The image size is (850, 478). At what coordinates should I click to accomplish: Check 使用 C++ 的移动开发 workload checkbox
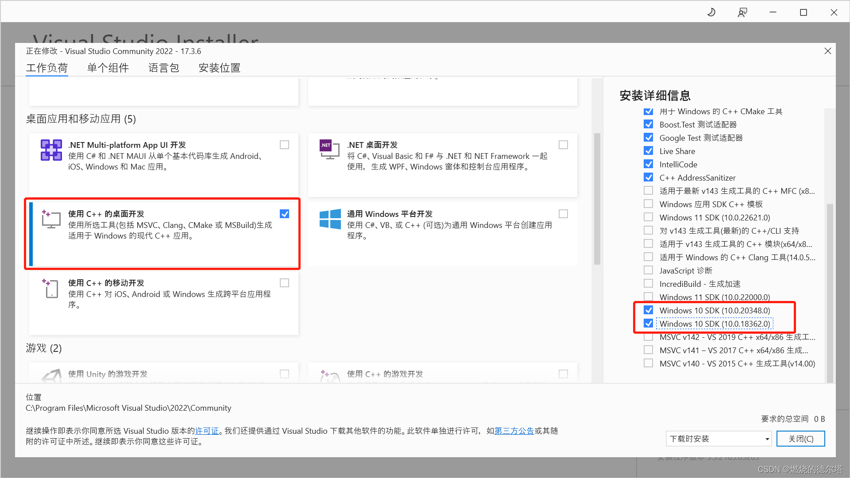click(285, 283)
